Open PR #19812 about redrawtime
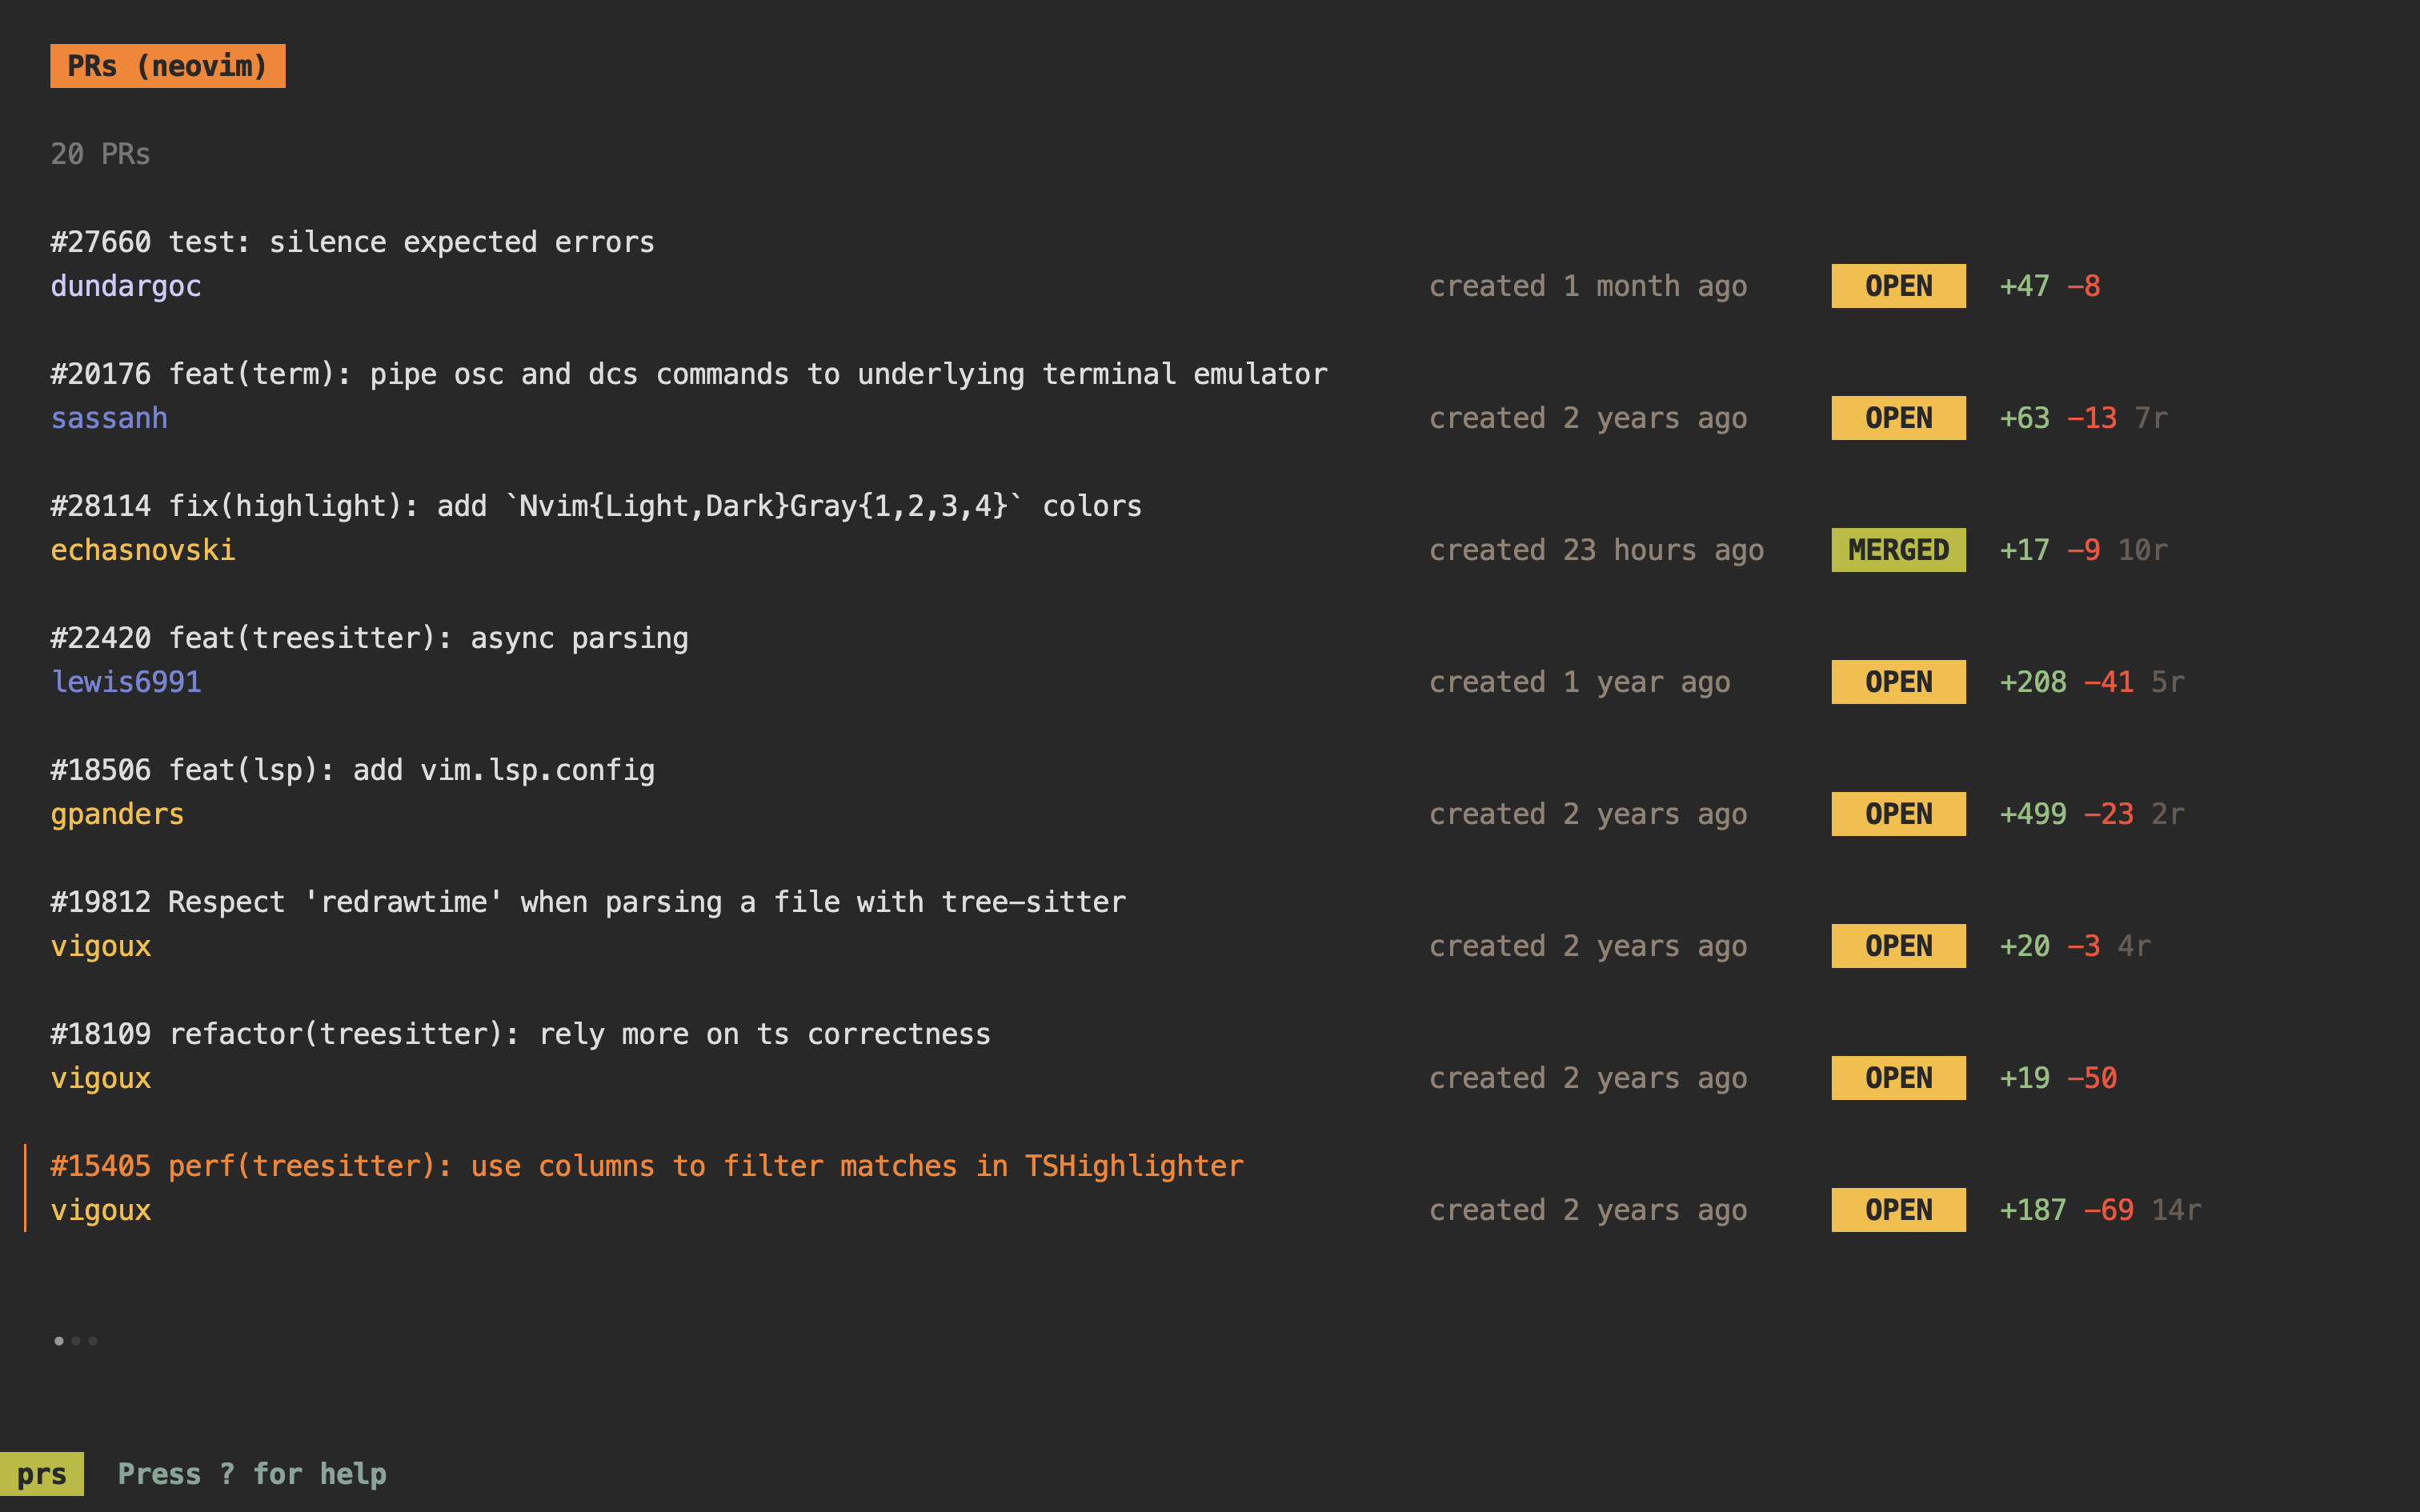This screenshot has width=2420, height=1512. (588, 901)
